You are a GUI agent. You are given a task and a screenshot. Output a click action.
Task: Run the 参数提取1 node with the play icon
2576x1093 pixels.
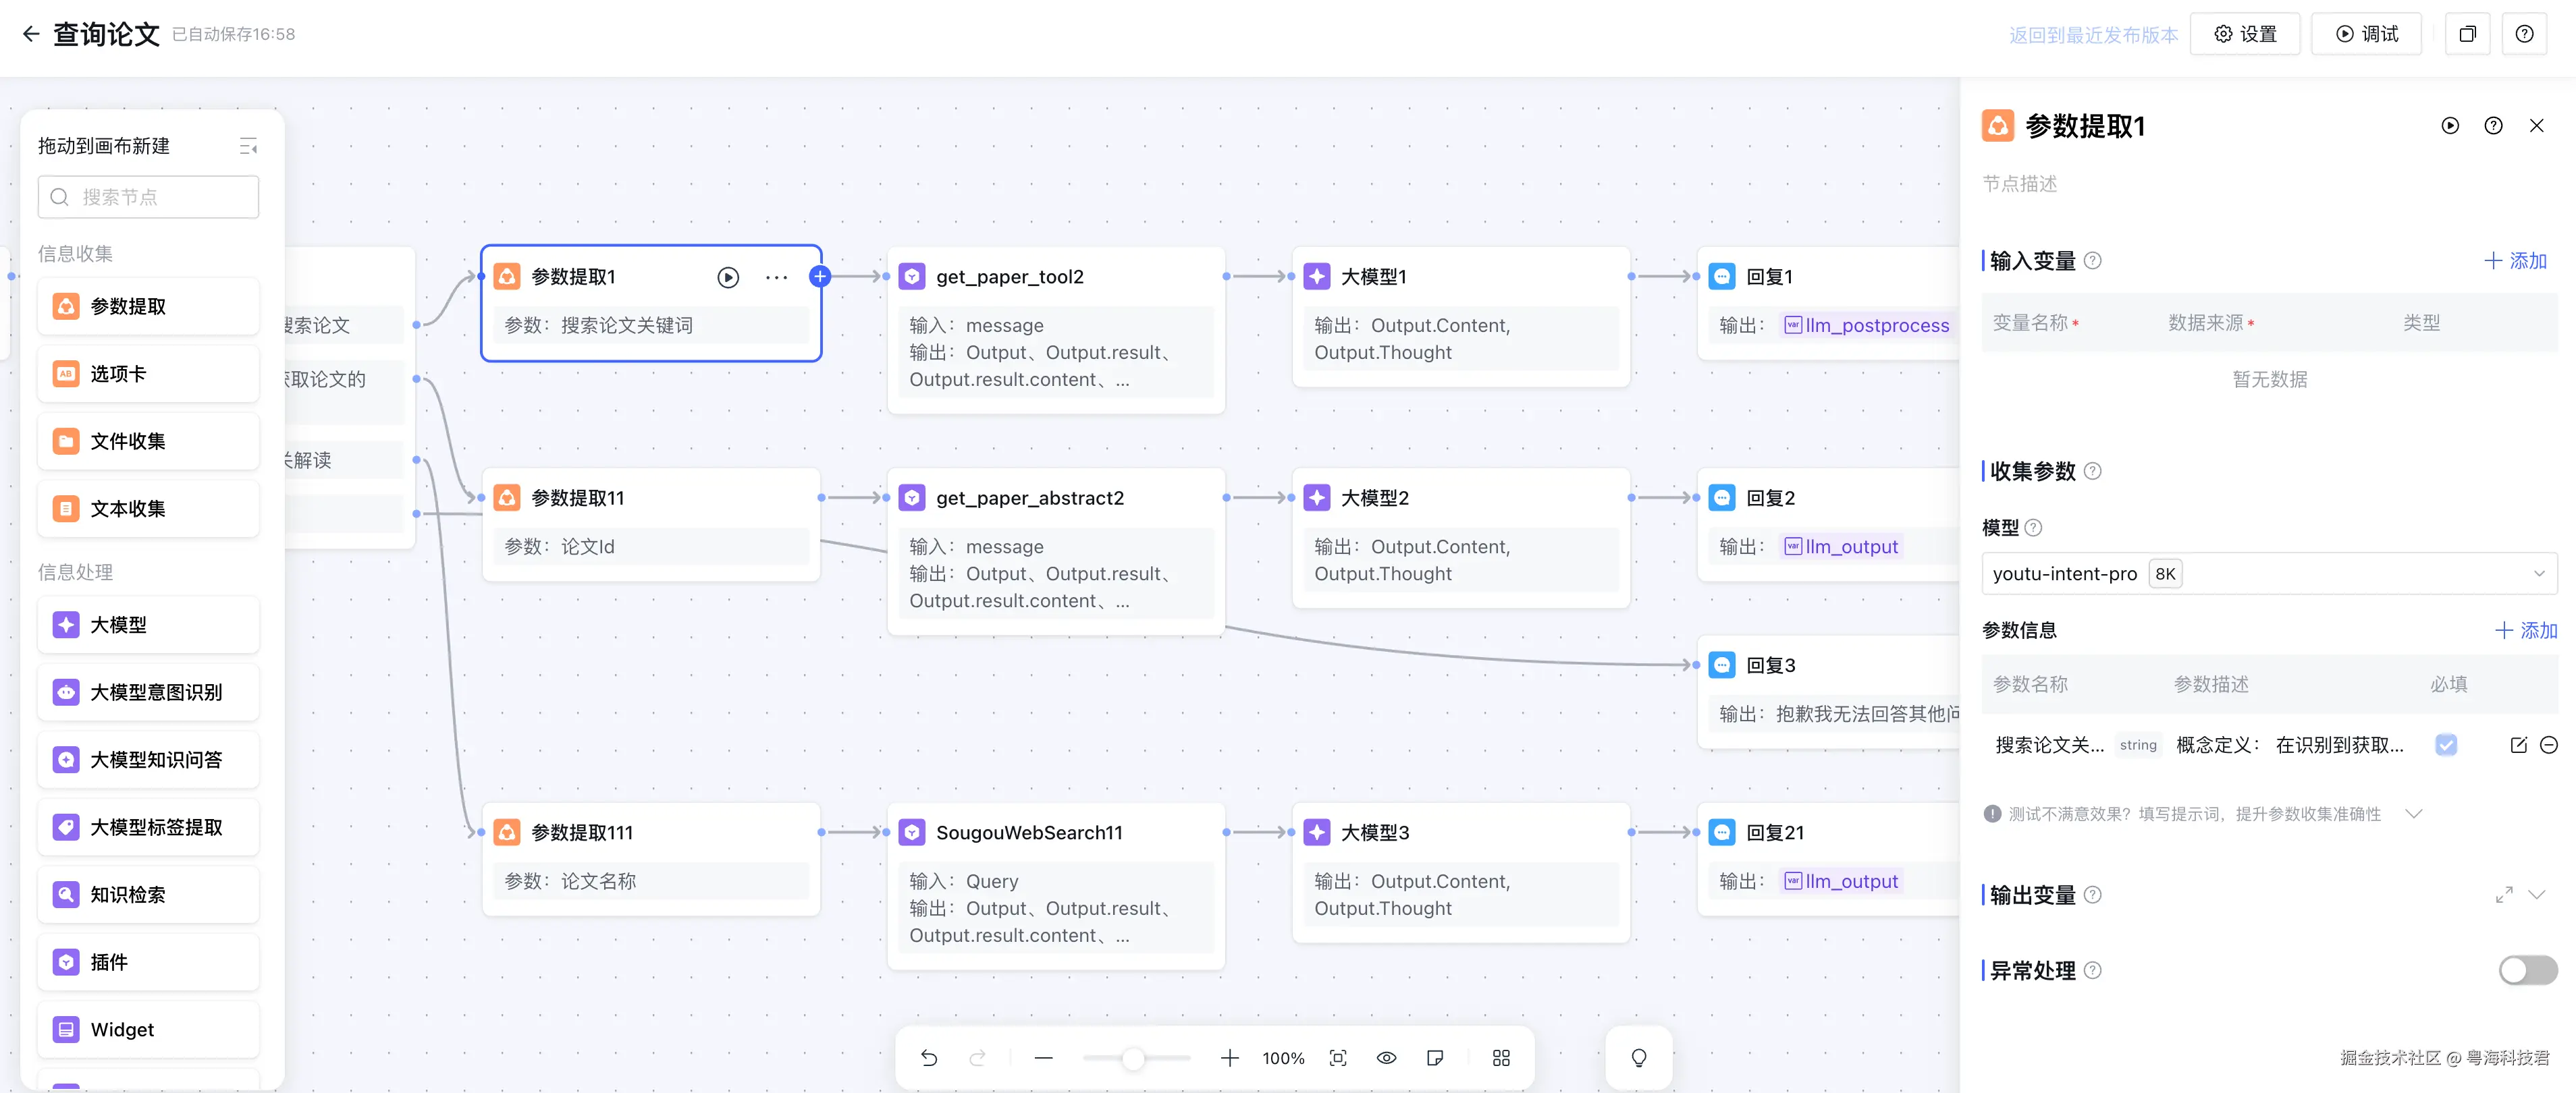click(728, 278)
